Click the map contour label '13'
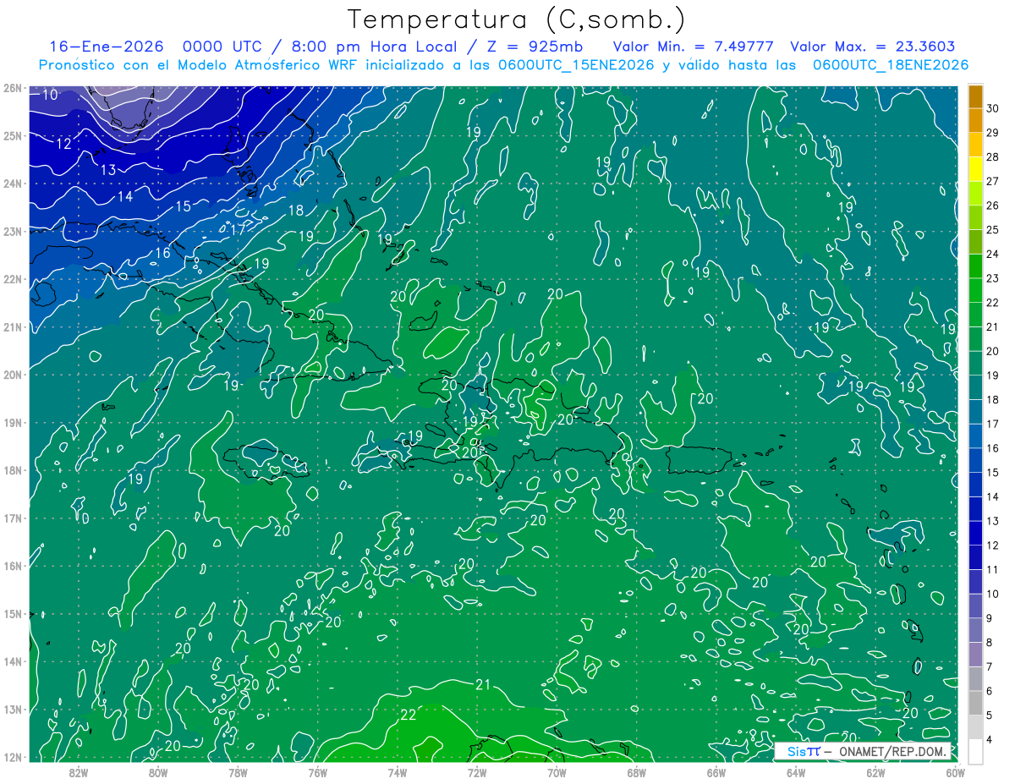 [x=108, y=170]
